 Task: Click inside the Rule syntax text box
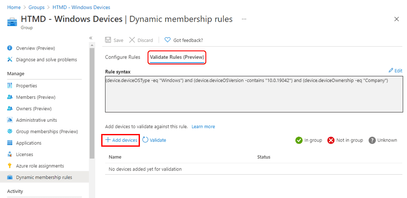click(x=254, y=94)
